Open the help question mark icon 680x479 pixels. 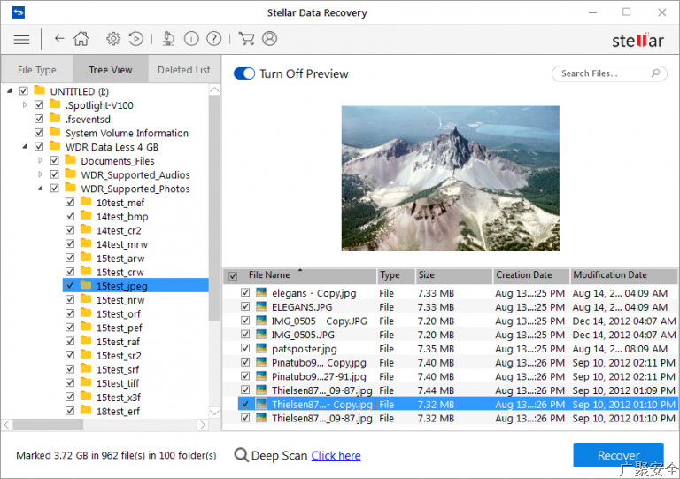[x=214, y=39]
